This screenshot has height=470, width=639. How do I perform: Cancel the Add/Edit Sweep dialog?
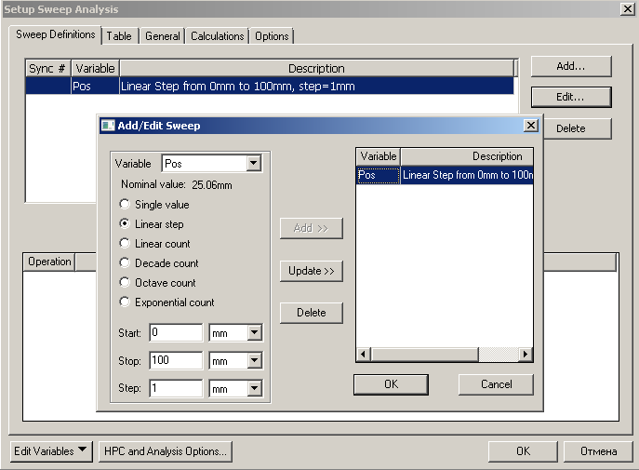point(496,384)
